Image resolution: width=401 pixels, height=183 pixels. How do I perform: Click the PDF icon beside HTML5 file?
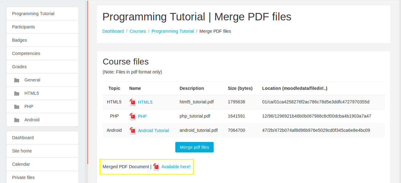pos(133,102)
